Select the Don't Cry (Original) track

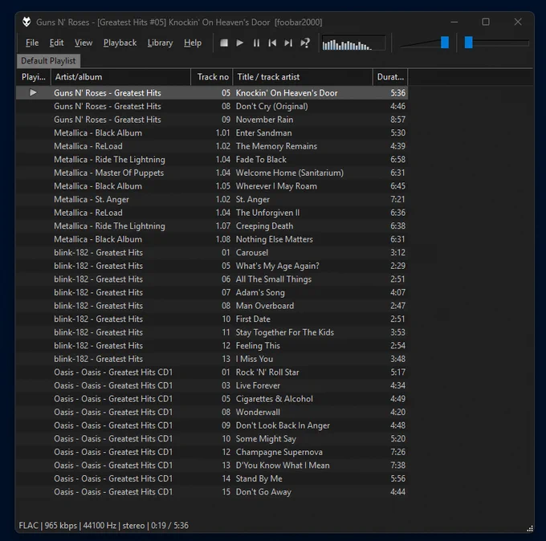tap(212, 106)
